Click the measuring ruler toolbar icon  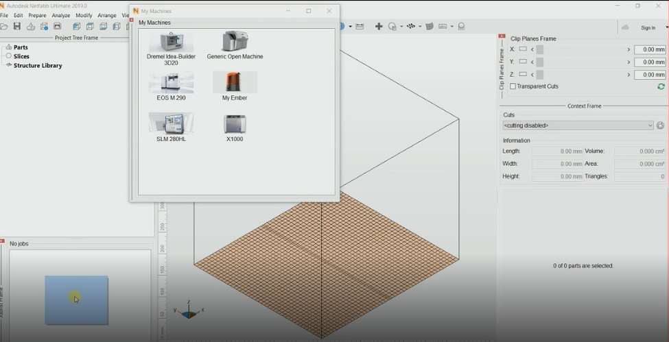coord(360,27)
